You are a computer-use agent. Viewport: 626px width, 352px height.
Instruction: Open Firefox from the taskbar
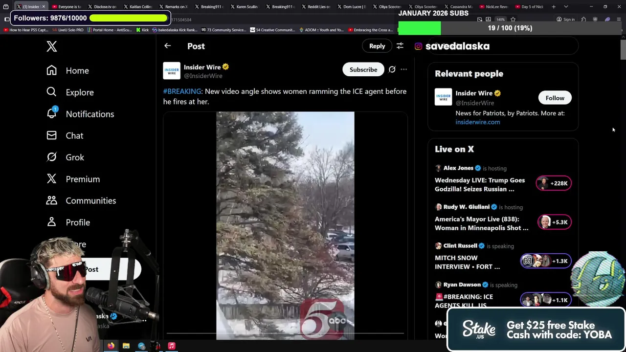(111, 346)
